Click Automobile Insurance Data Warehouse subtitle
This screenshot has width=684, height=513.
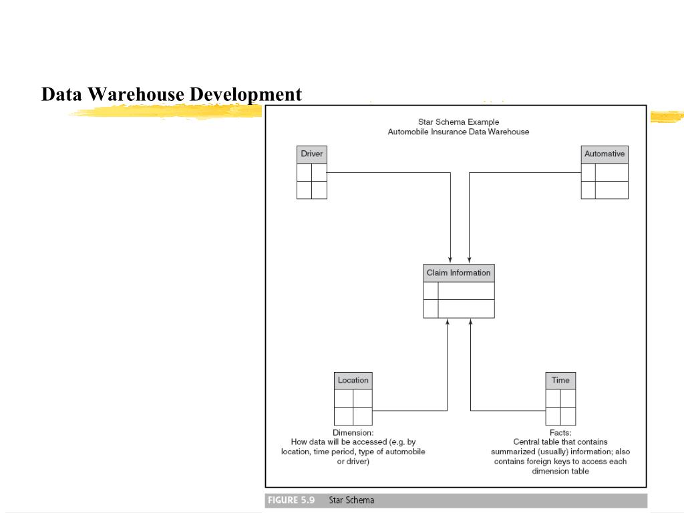click(x=458, y=132)
